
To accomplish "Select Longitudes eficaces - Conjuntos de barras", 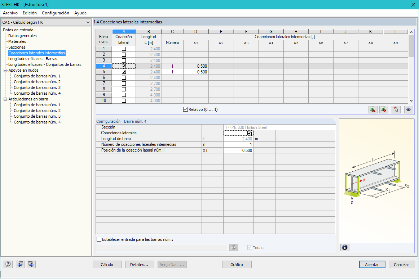I will coord(45,64).
